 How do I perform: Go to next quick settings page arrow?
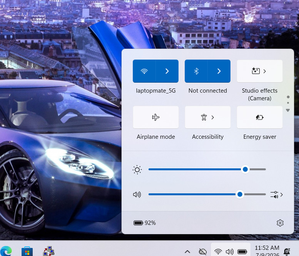288,110
